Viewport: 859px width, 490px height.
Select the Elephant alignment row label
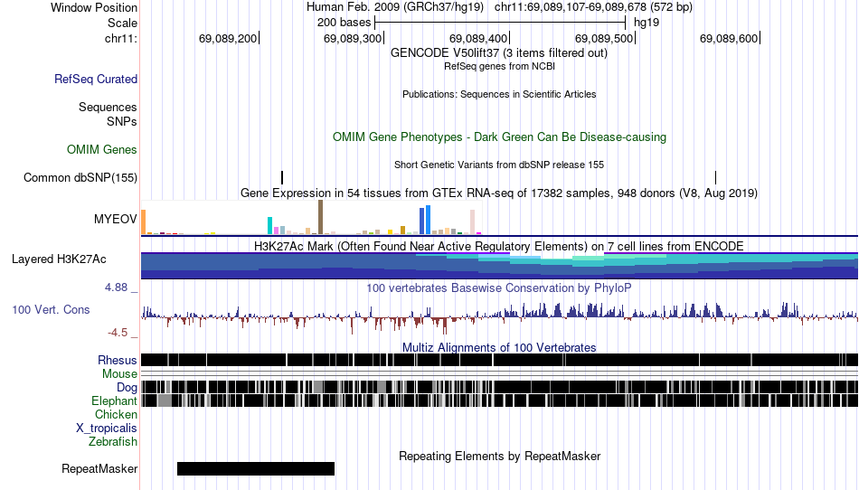(114, 400)
